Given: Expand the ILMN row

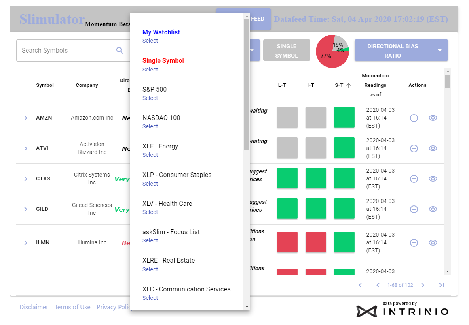Looking at the screenshot, I should click(x=26, y=242).
